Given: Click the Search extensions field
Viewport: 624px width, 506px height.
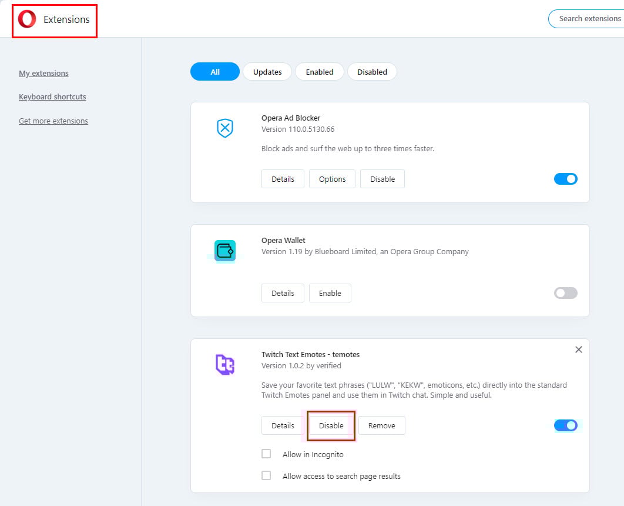Looking at the screenshot, I should coord(586,19).
